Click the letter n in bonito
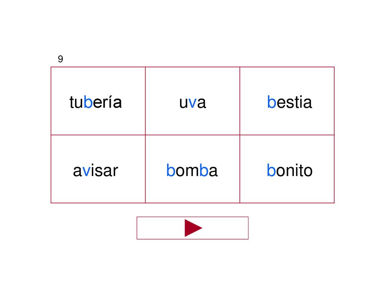Image resolution: width=382 pixels, height=287 pixels. click(x=289, y=171)
